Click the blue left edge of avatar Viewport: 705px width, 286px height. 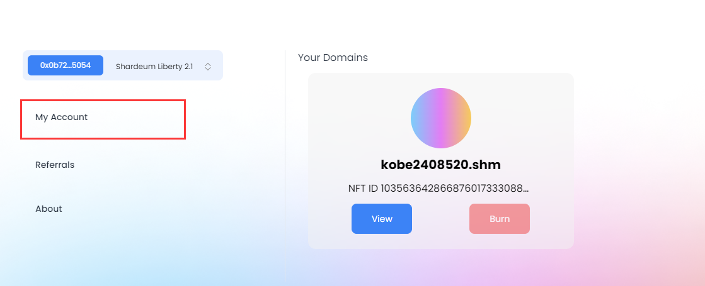(415, 118)
